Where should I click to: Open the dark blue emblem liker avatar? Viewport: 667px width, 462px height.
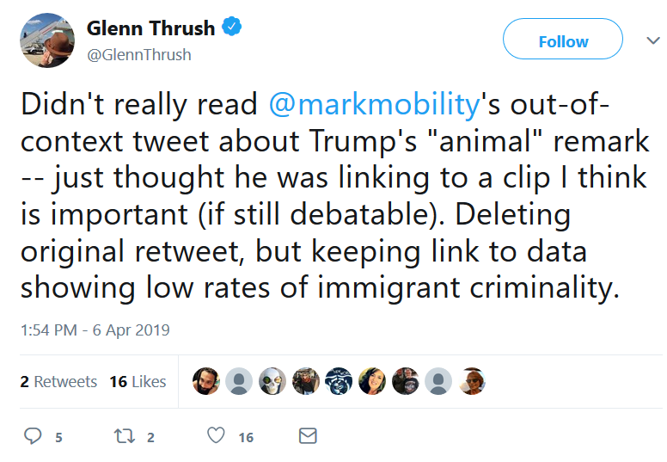pyautogui.click(x=339, y=381)
